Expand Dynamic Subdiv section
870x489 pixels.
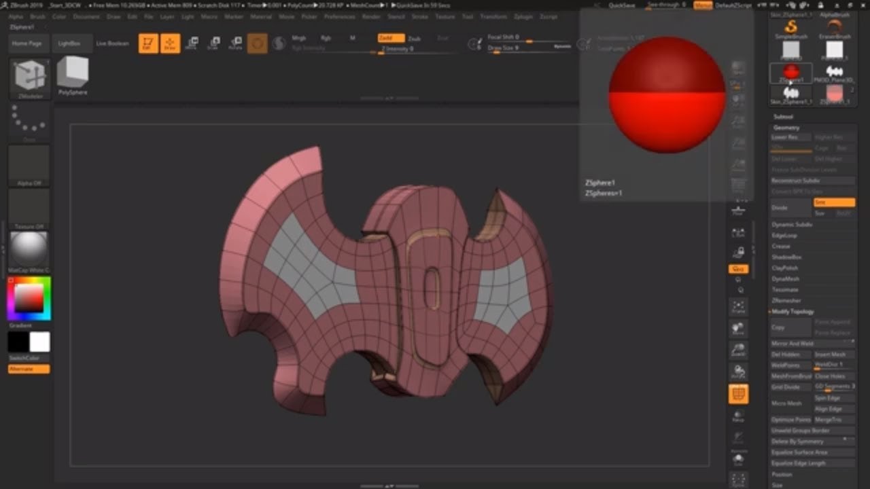click(x=792, y=224)
